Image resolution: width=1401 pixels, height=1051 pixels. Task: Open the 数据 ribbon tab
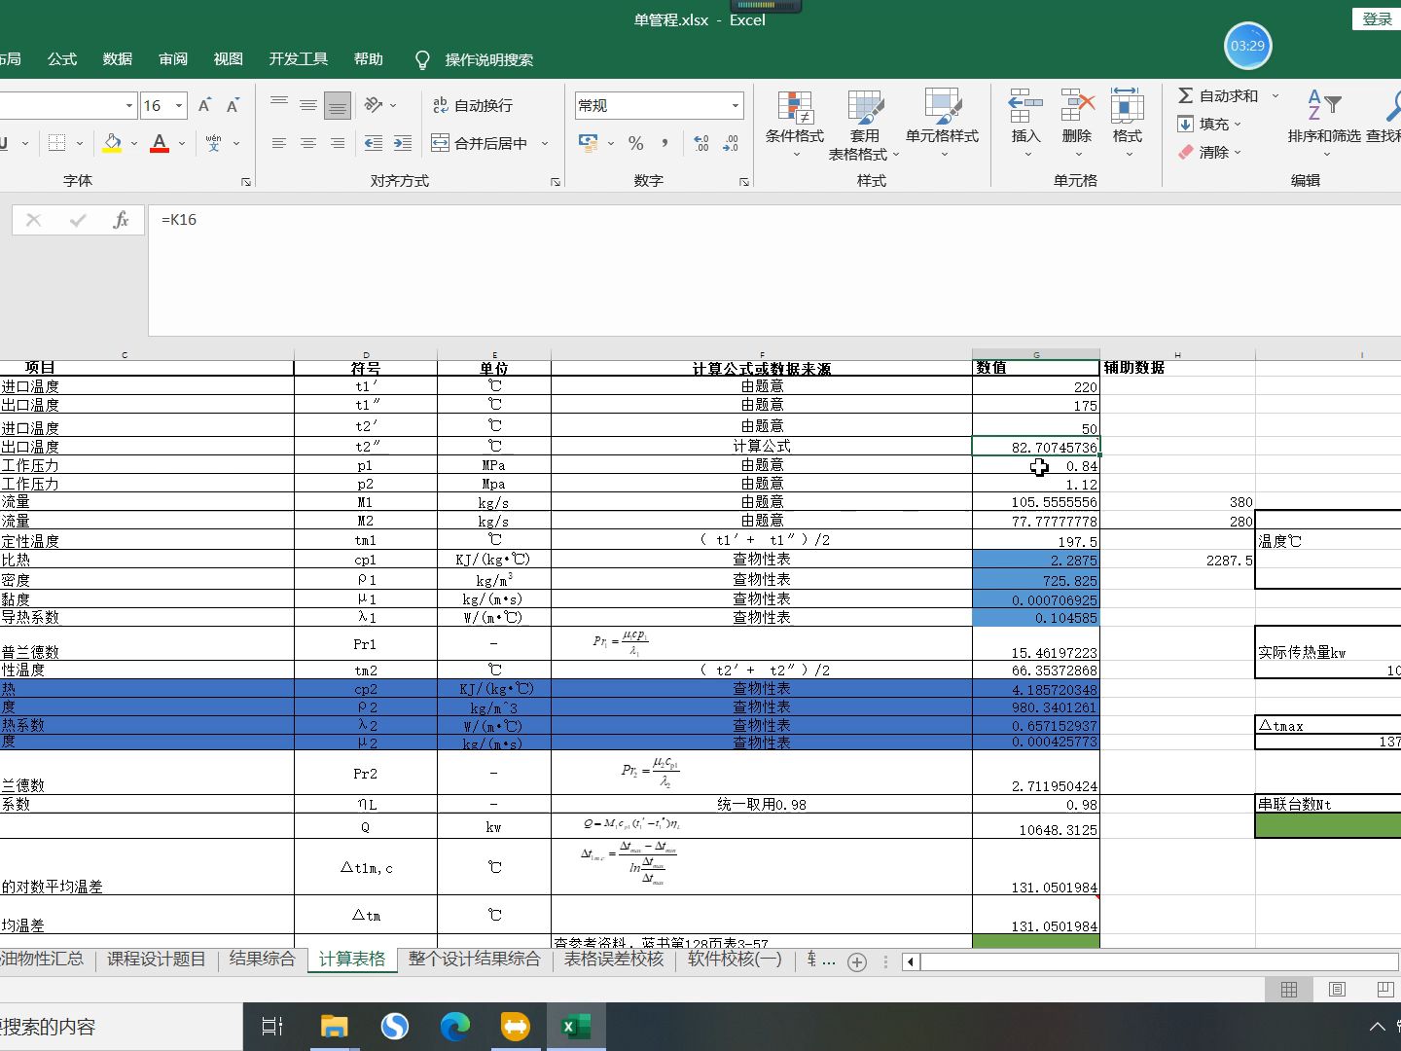pyautogui.click(x=118, y=59)
